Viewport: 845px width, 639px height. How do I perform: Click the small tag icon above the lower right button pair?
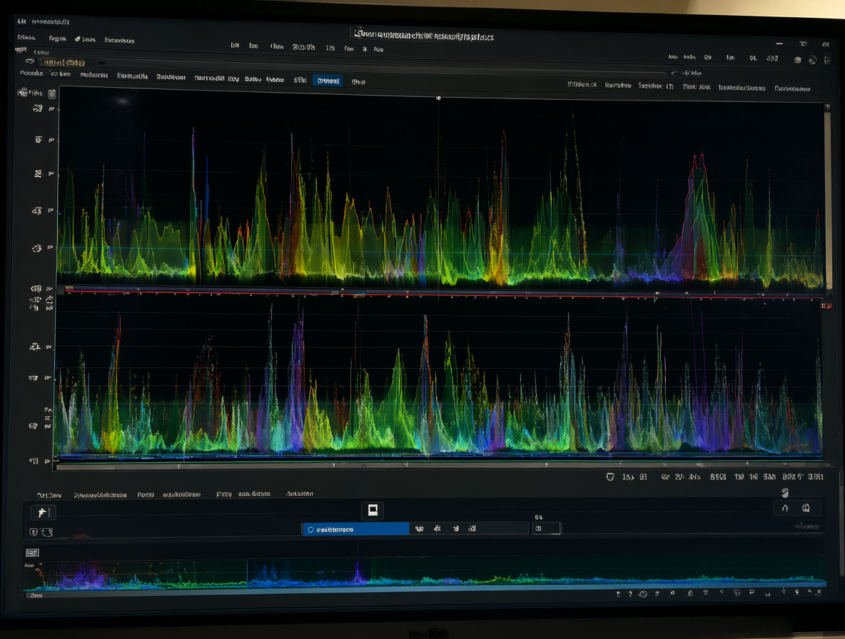pyautogui.click(x=785, y=493)
